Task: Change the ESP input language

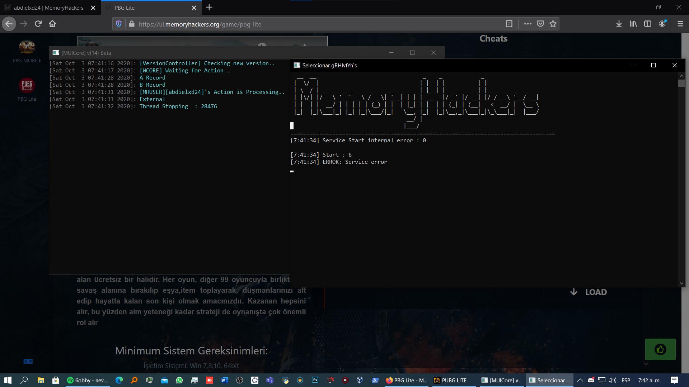Action: coord(626,380)
